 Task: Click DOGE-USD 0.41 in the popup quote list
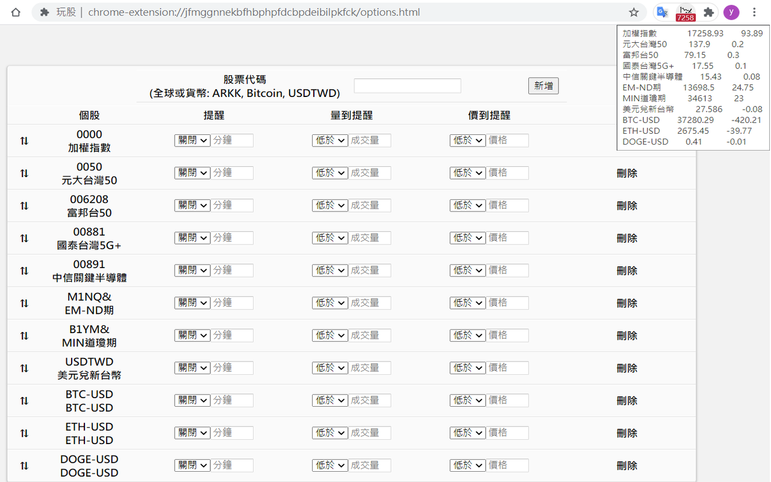[x=684, y=142]
